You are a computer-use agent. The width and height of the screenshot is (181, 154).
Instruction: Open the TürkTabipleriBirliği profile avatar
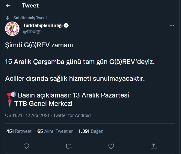[13, 28]
